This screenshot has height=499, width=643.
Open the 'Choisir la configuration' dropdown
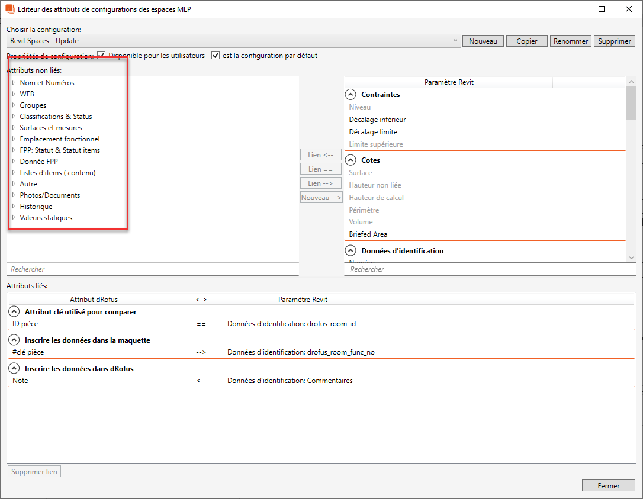pyautogui.click(x=455, y=41)
